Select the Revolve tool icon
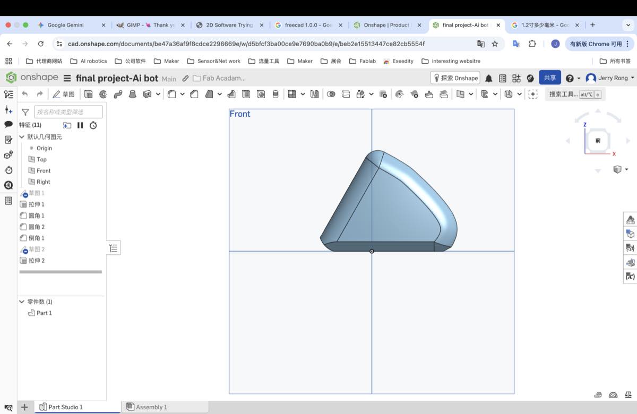The height and width of the screenshot is (414, 637). (103, 94)
